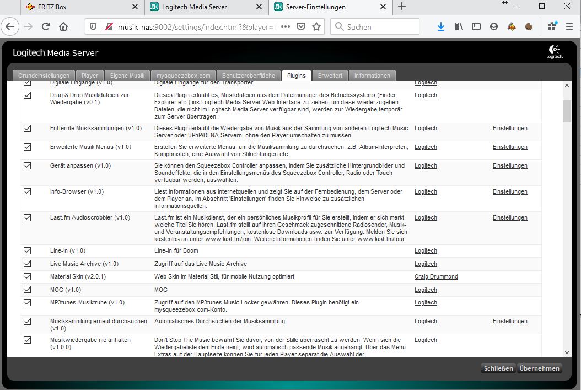Image resolution: width=581 pixels, height=390 pixels.
Task: Toggle the browser sidebar
Action: (x=476, y=26)
